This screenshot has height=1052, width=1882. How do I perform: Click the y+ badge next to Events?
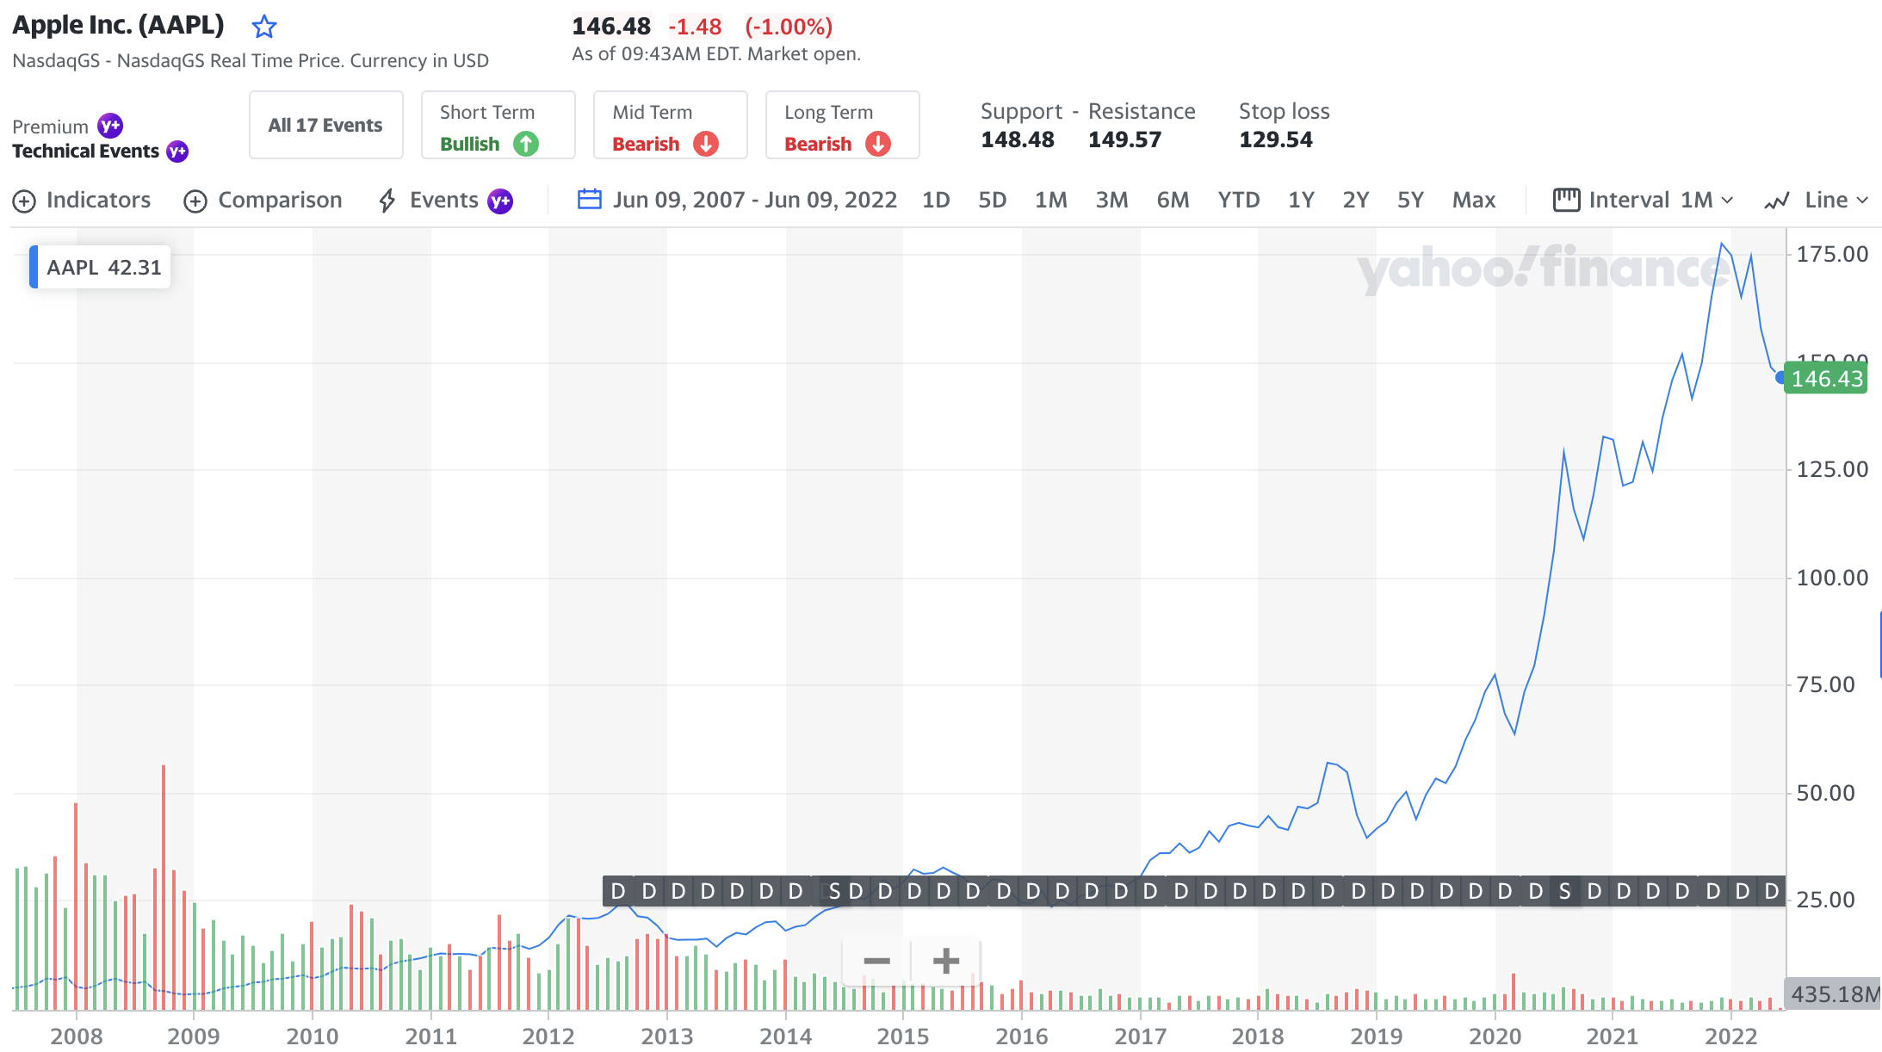[x=500, y=201]
